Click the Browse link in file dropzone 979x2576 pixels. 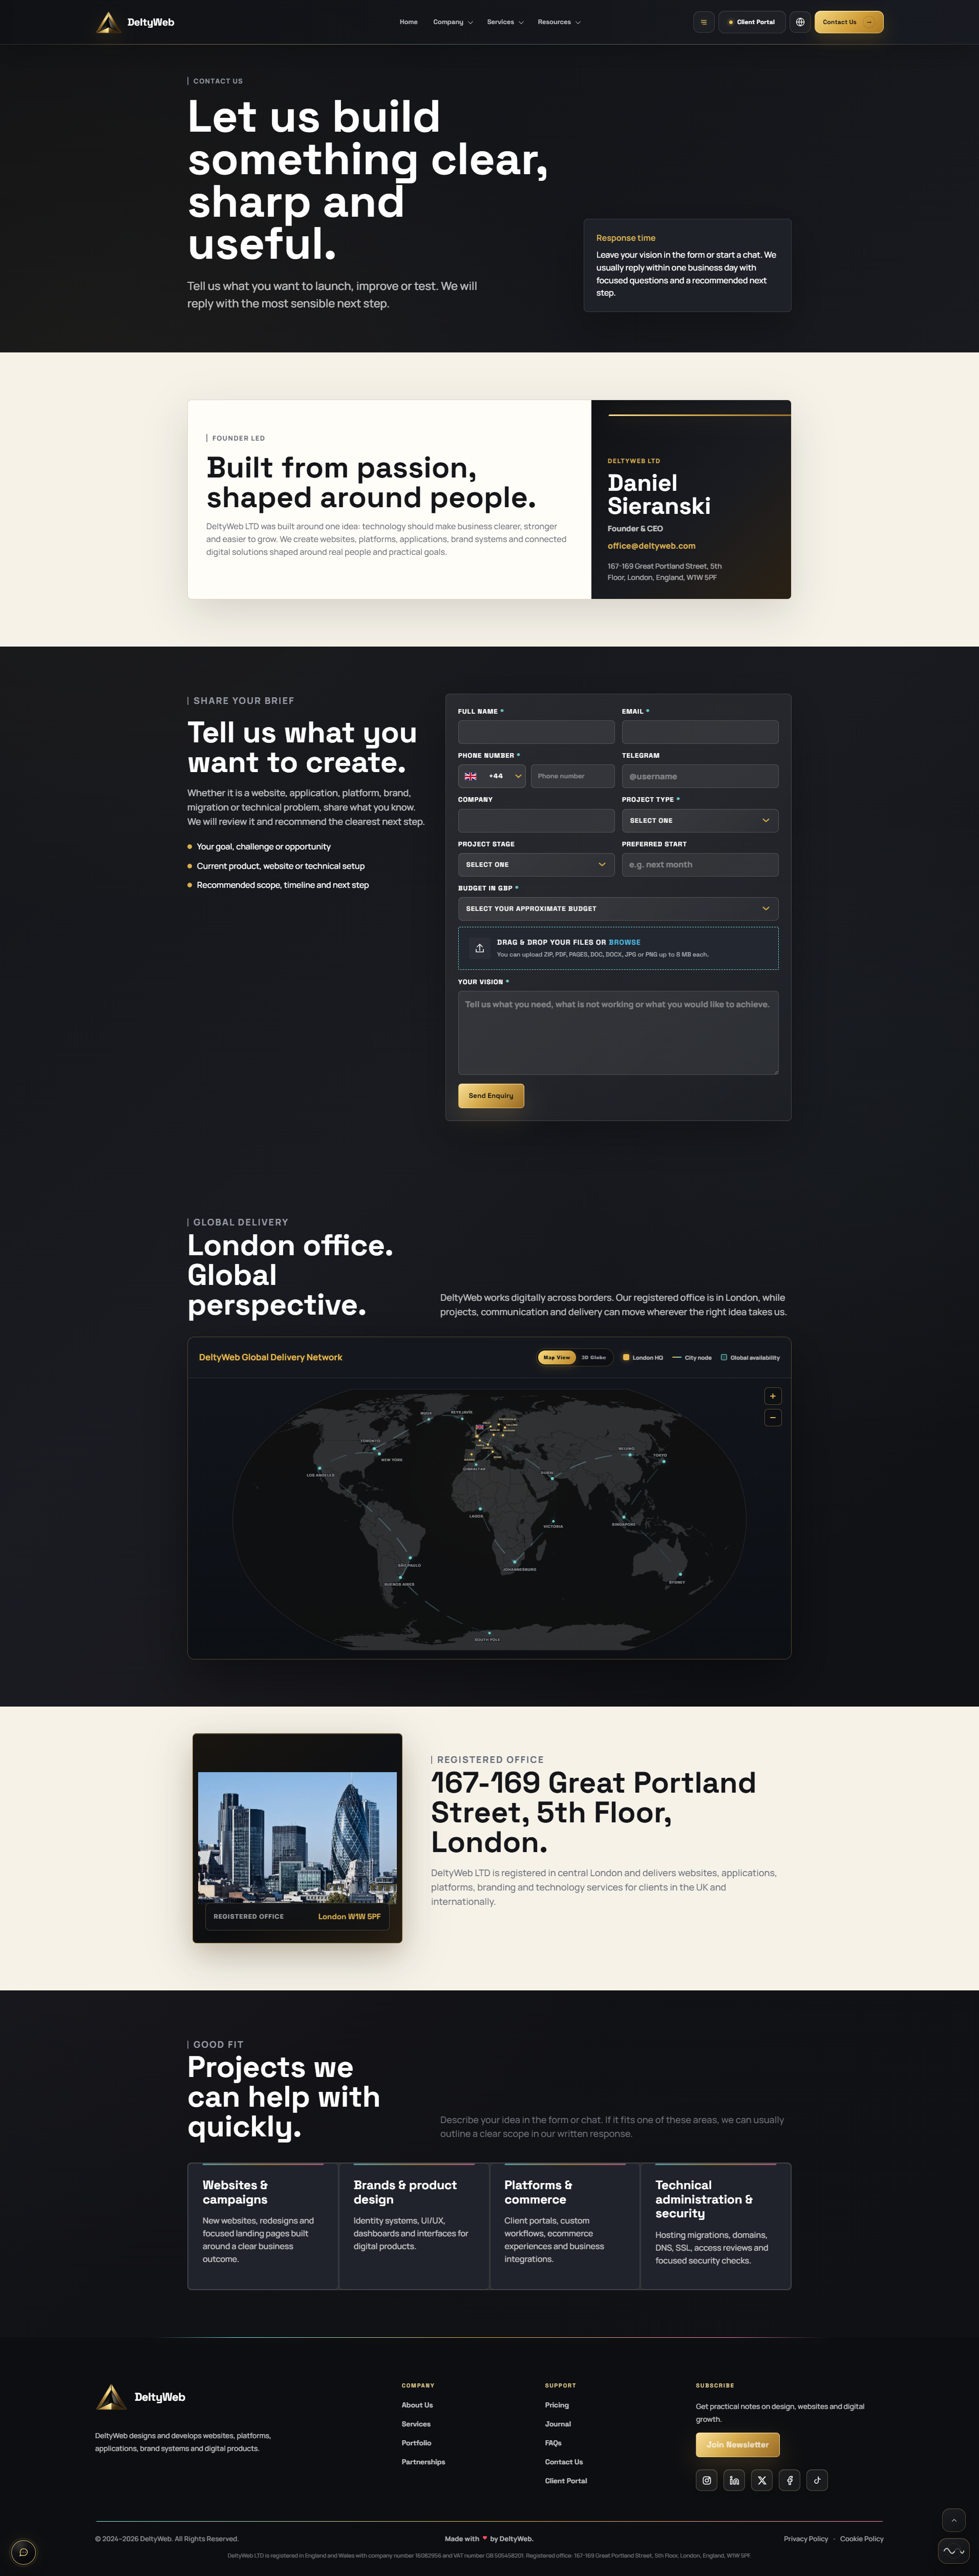[x=624, y=942]
